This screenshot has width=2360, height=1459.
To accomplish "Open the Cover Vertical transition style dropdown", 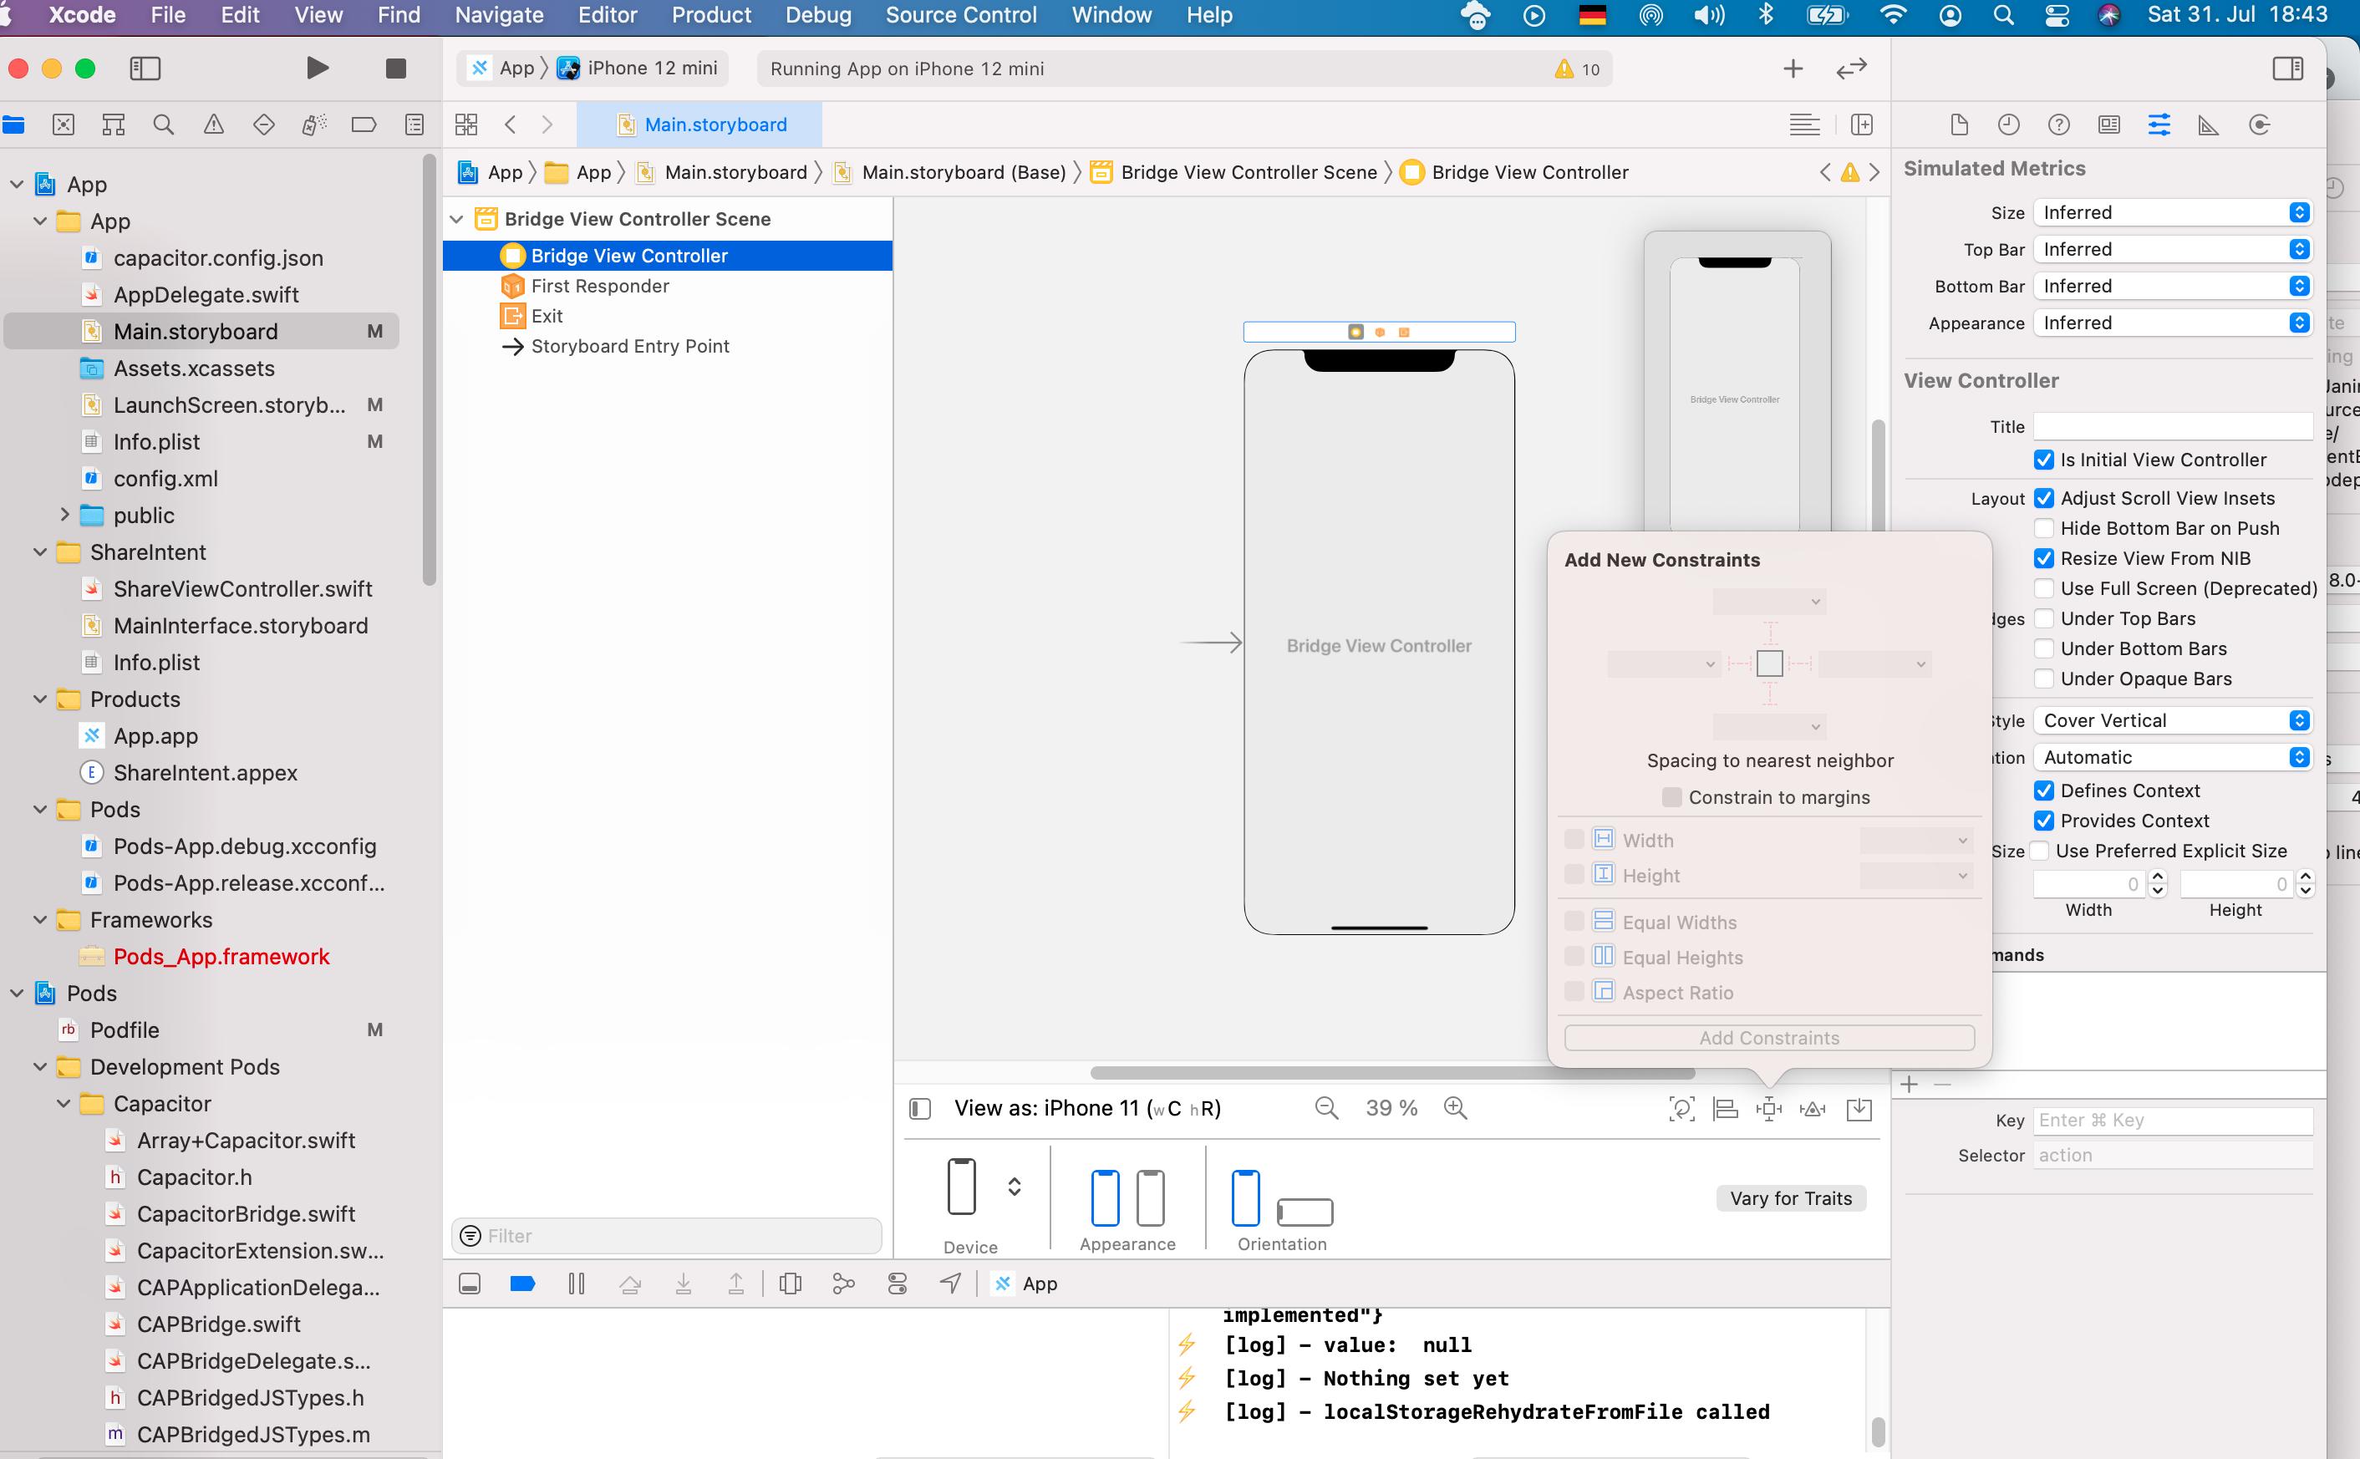I will pyautogui.click(x=2172, y=719).
